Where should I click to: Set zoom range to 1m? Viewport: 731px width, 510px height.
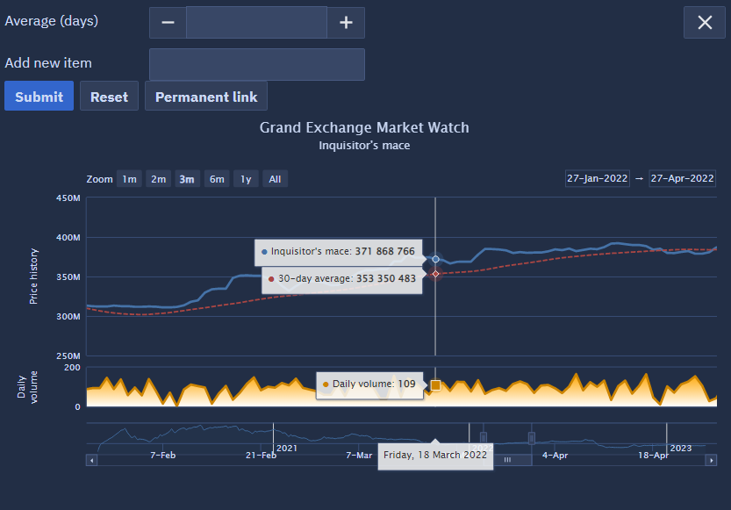(129, 179)
